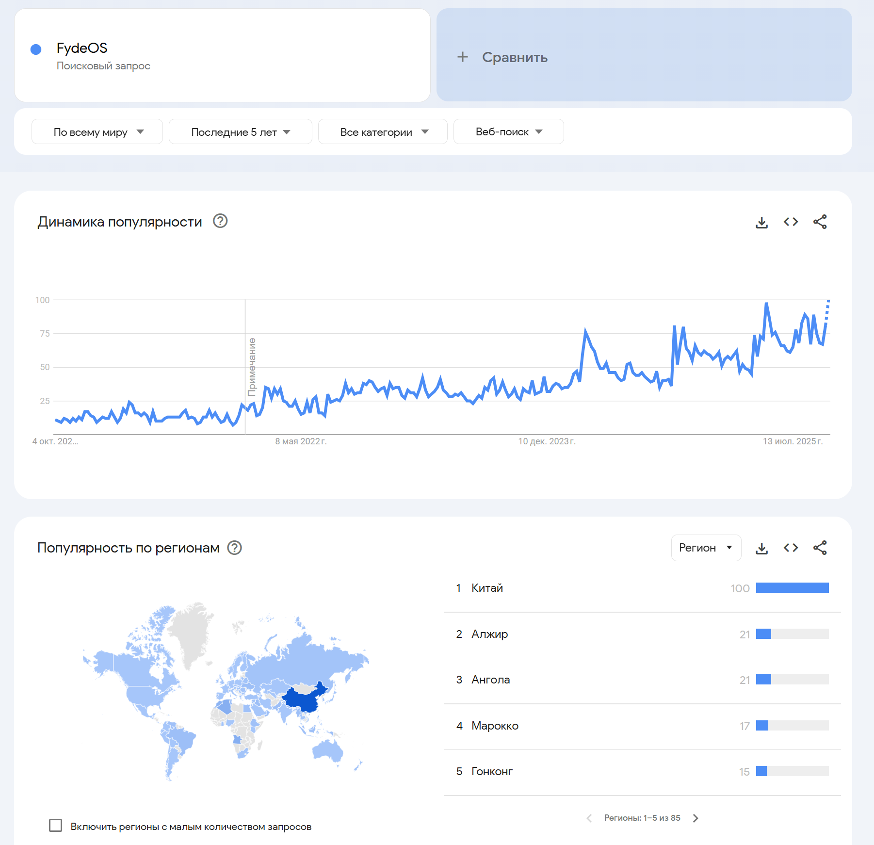Open the По всему миру location dropdown
The width and height of the screenshot is (874, 845).
click(x=97, y=132)
